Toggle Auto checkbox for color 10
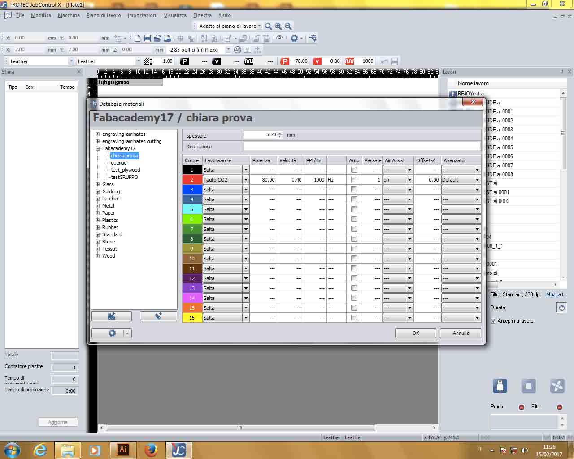 tap(354, 259)
